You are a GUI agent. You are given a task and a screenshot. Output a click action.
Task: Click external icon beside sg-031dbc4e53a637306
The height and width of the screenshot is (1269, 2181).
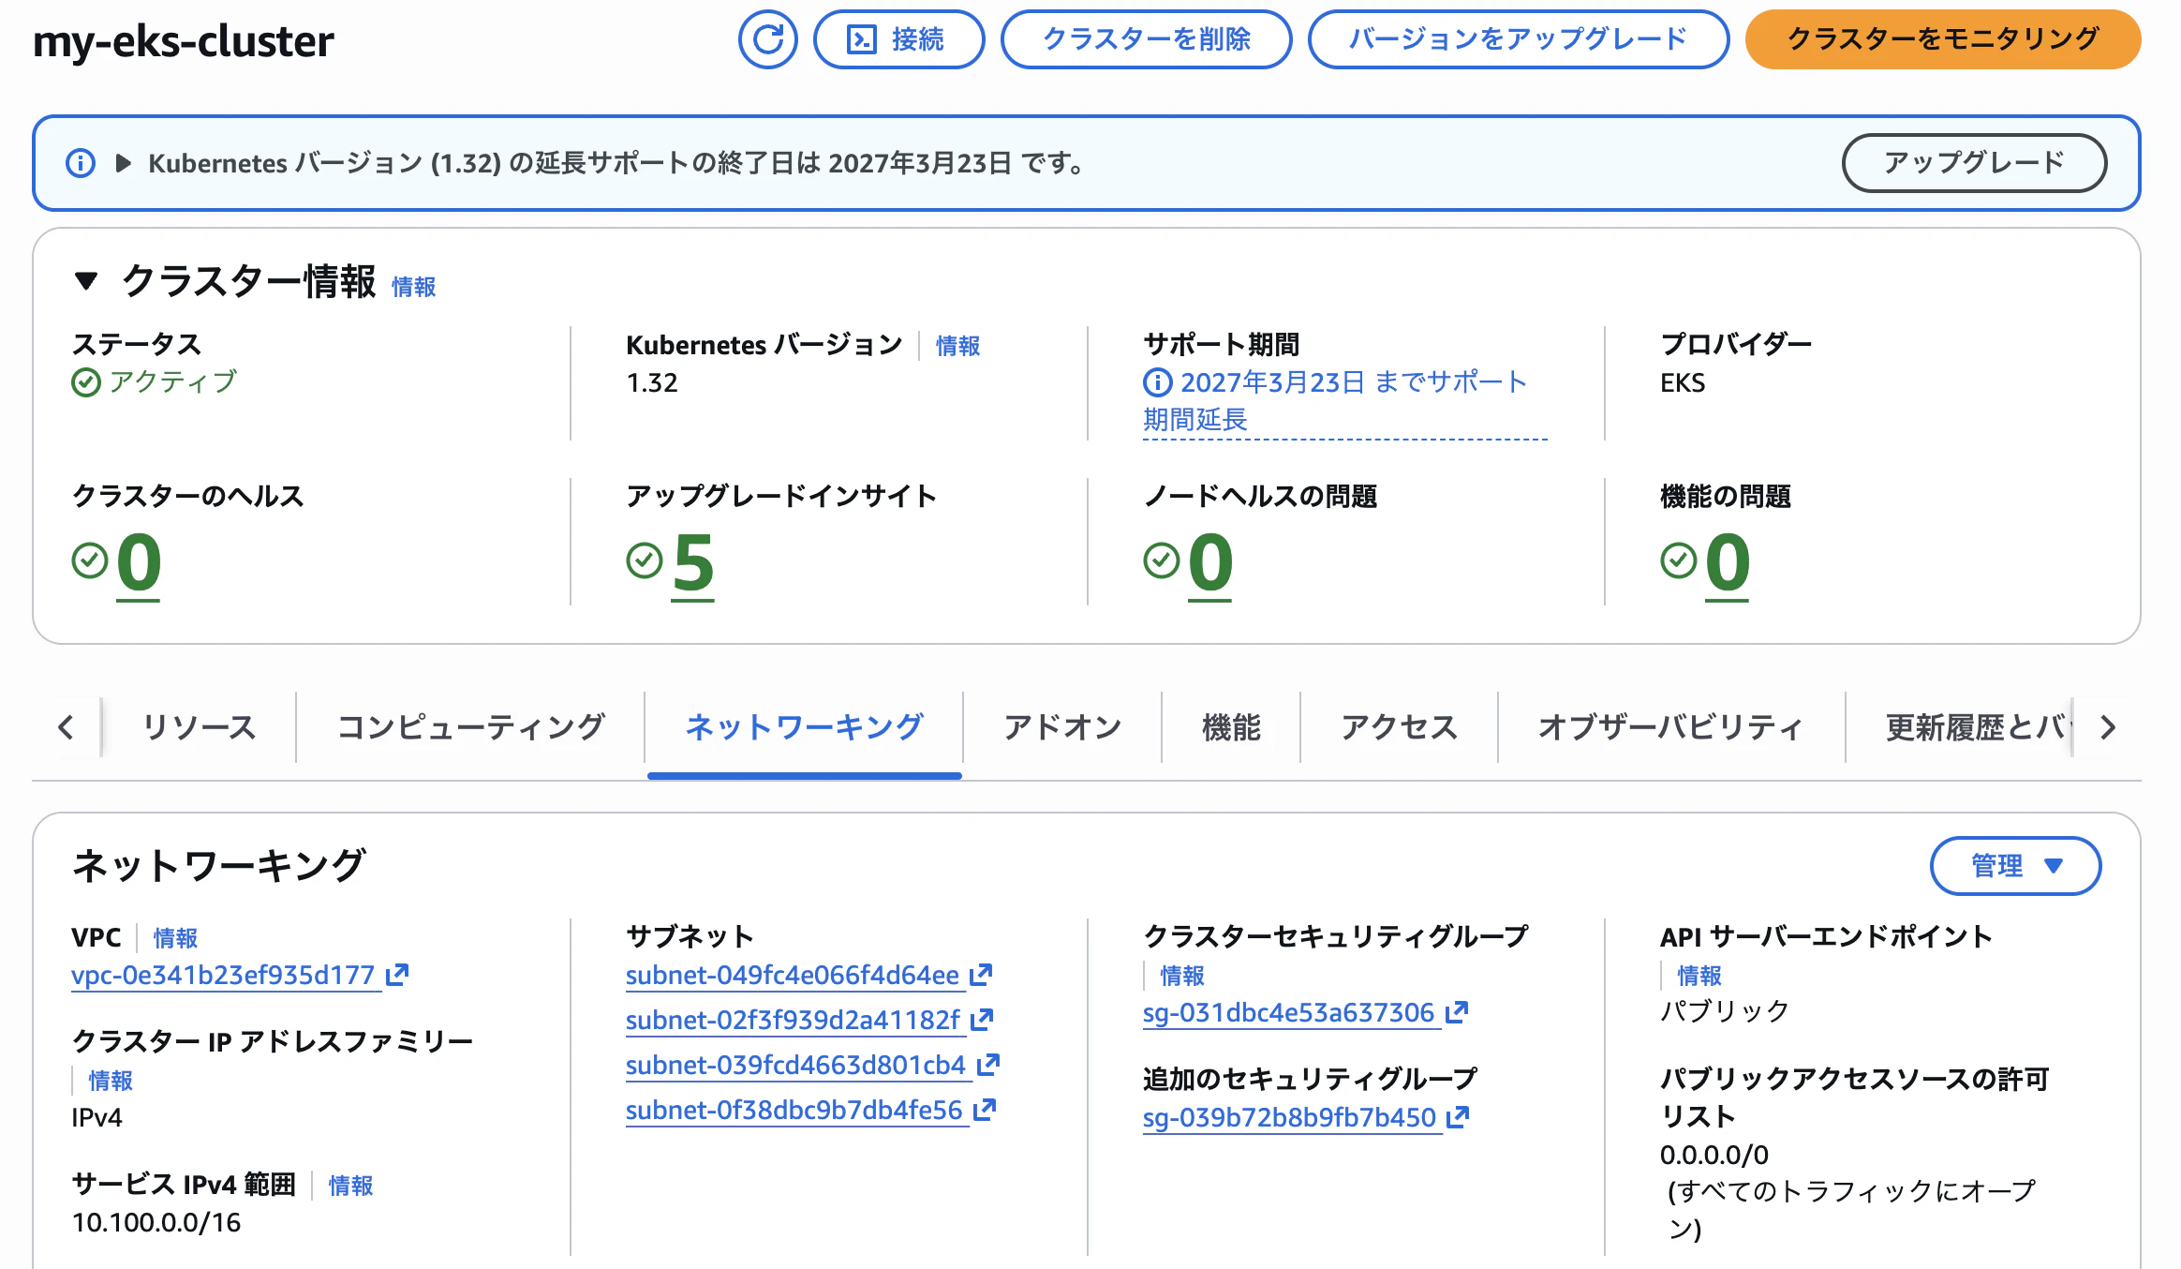coord(1457,1012)
